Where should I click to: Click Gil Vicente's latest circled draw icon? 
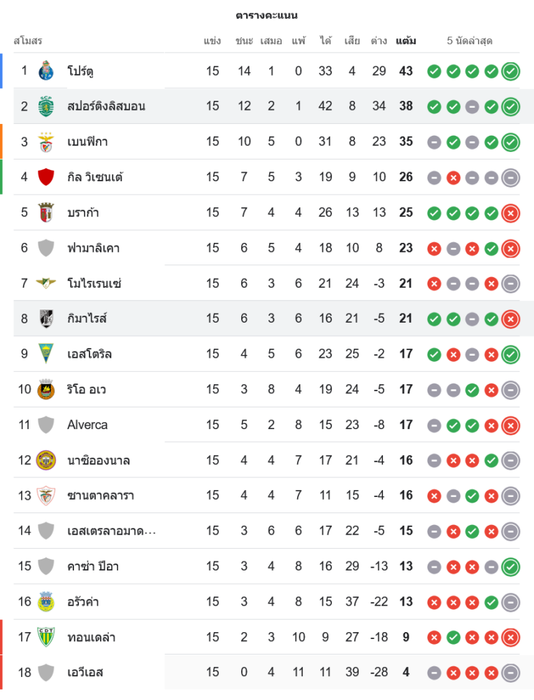tap(511, 177)
